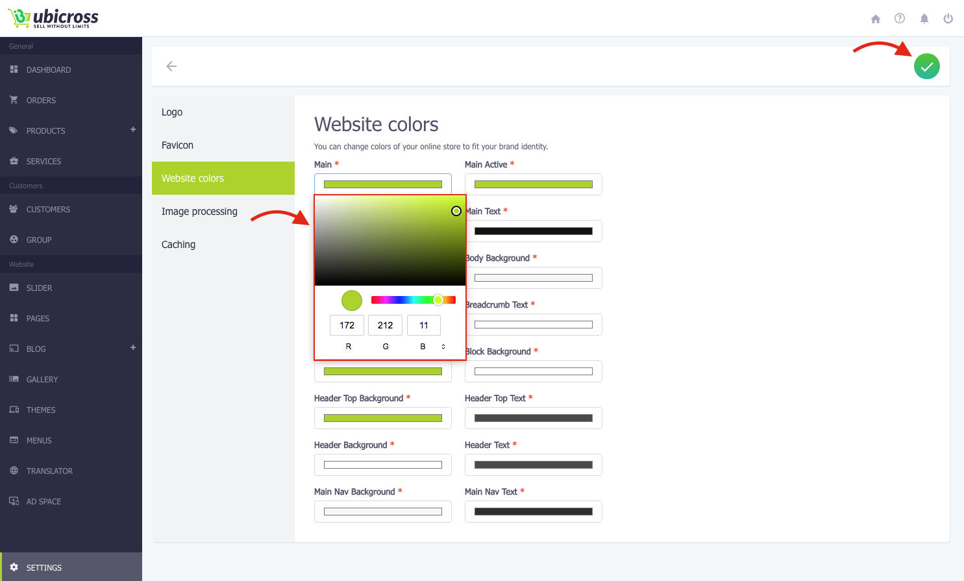Screen dimensions: 964x581
Task: Click the R value field 172
Action: [x=347, y=325]
